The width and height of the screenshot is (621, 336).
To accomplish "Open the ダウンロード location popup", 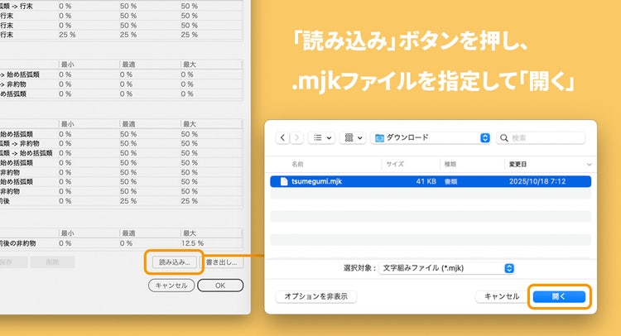I will click(x=431, y=137).
